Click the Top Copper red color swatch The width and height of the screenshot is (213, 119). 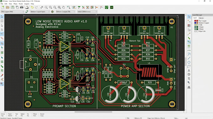(x=195, y=21)
